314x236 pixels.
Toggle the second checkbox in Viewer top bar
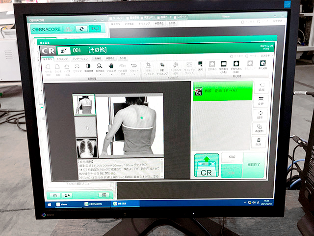coord(128,18)
